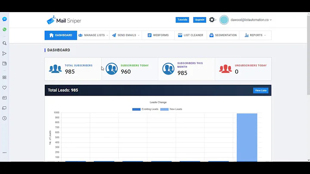Click the sidebar search magnifier icon
Screen dimensions: 310x174
(x=5, y=43)
